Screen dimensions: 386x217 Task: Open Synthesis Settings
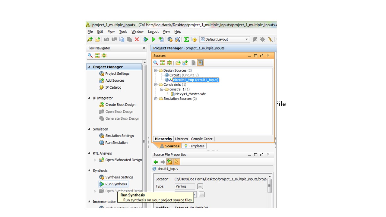[116, 177]
